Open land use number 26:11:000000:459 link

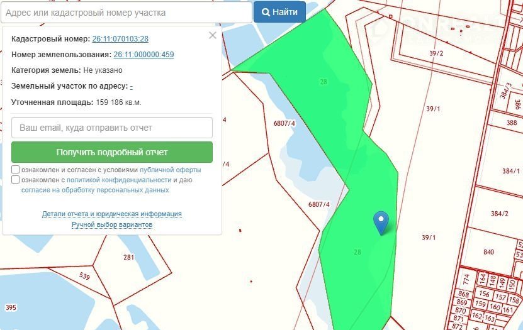144,55
